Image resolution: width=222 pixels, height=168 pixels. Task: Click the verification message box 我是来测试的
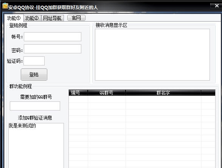click(36, 145)
